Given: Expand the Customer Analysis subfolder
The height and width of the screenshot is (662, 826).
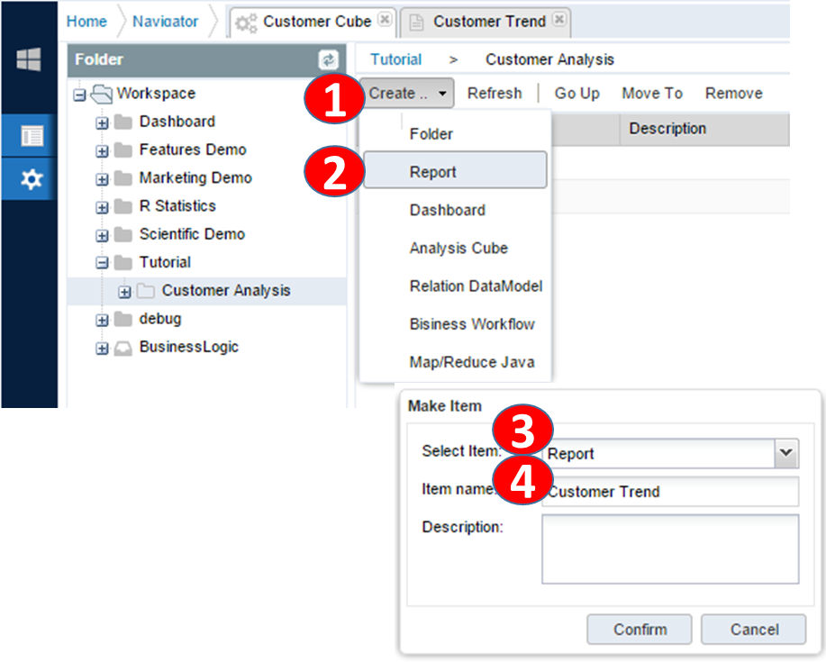Looking at the screenshot, I should point(124,292).
